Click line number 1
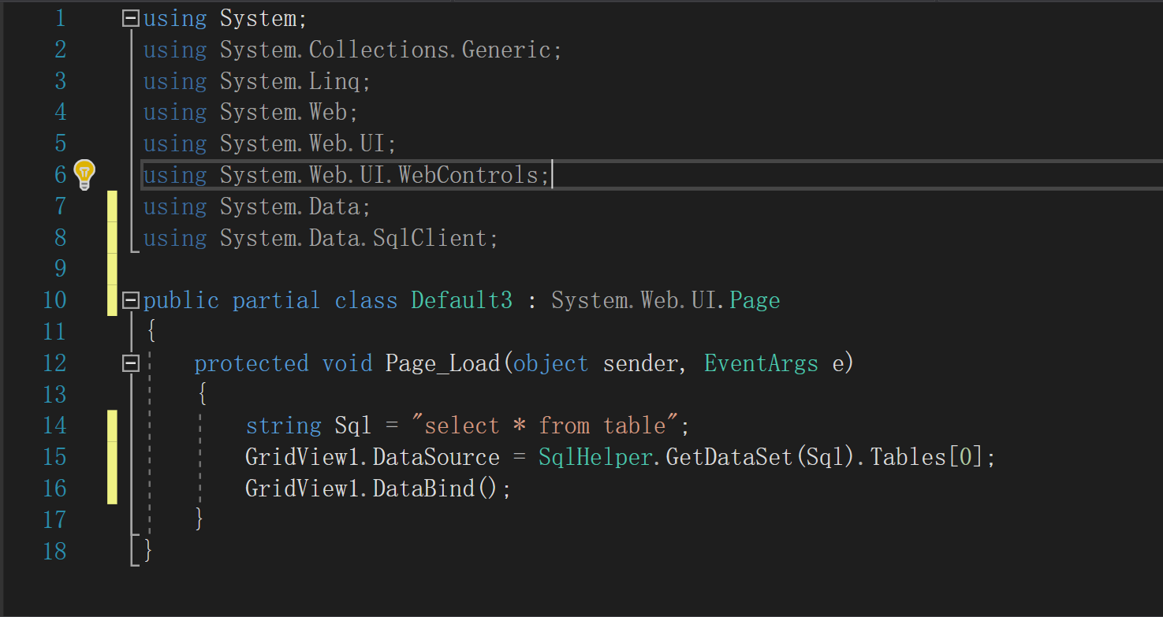 (60, 18)
